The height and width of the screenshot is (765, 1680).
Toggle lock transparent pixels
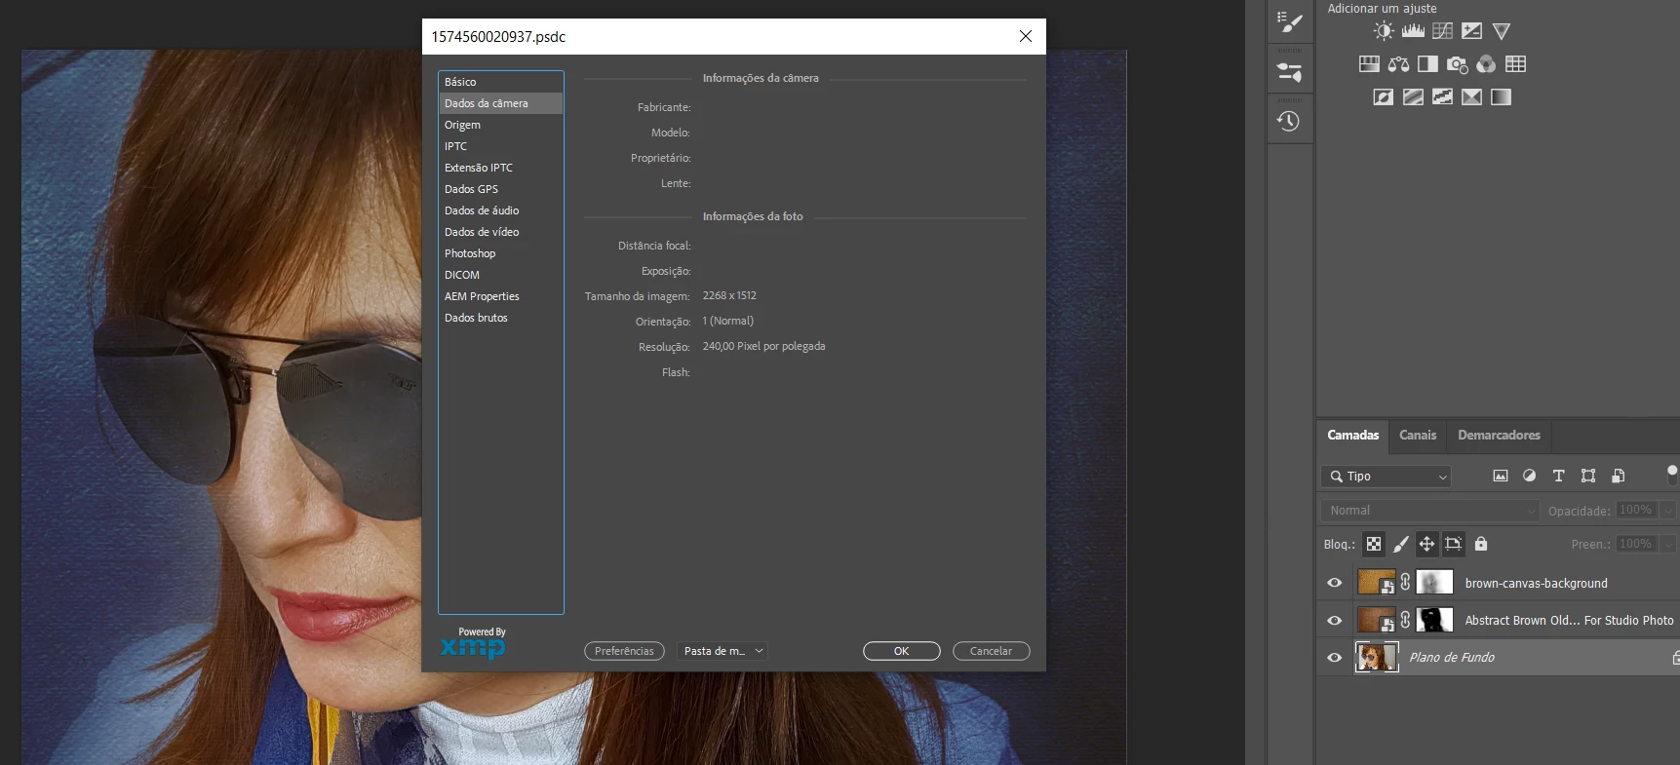click(1374, 544)
